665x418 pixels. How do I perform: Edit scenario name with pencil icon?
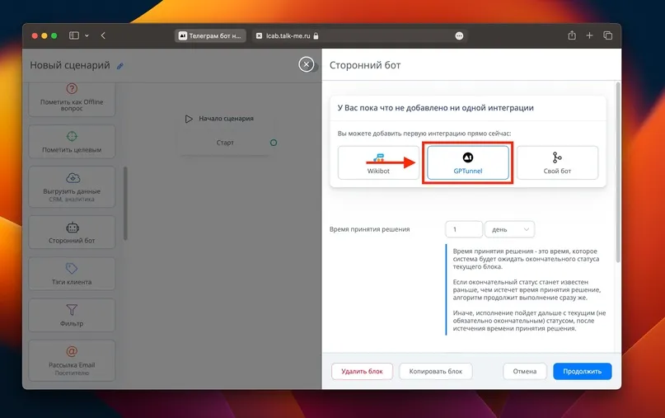point(120,66)
